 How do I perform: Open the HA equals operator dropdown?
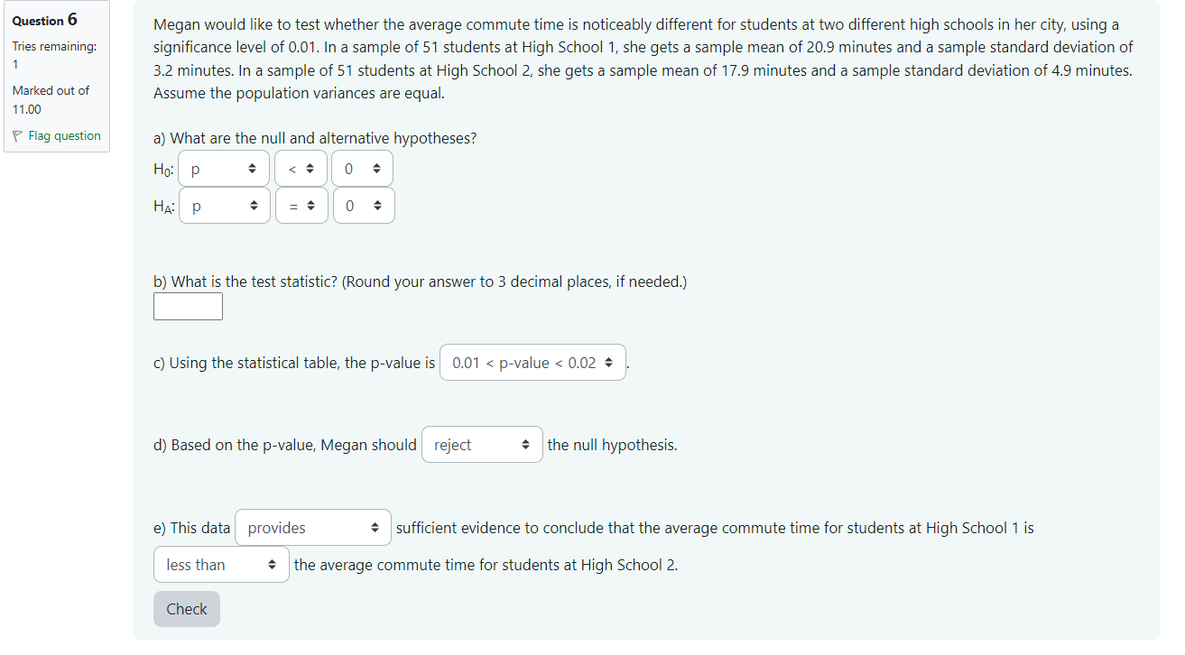[301, 206]
